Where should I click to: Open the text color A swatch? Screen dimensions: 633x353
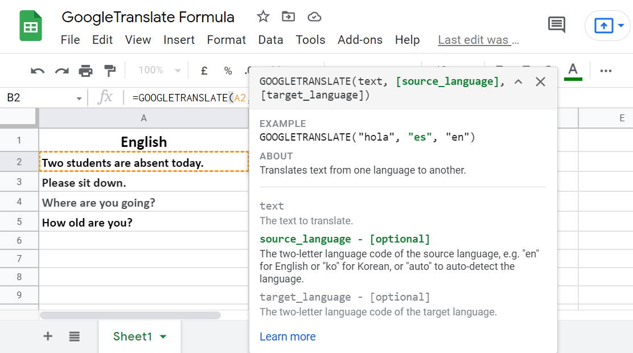pyautogui.click(x=573, y=71)
